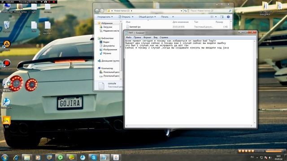Click the Explorer back navigation button
287x161 pixels.
point(97,11)
